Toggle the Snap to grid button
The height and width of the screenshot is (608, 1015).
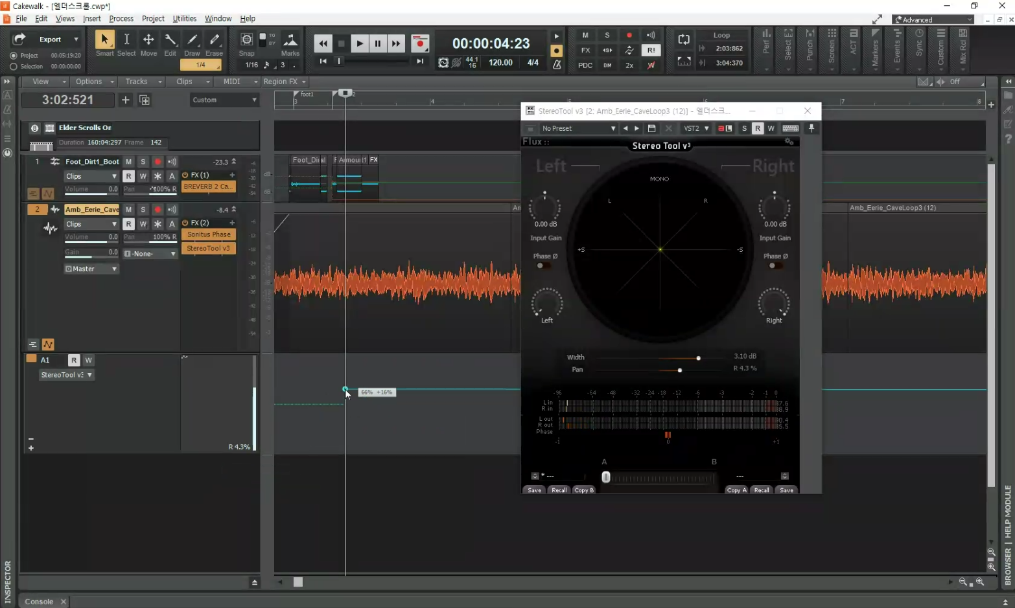click(246, 39)
